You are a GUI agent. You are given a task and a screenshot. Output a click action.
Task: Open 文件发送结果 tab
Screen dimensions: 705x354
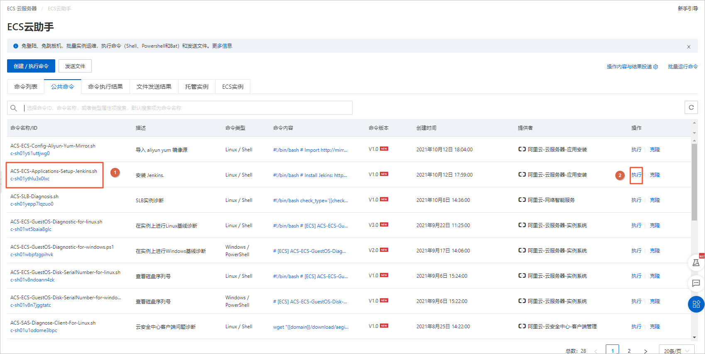click(154, 87)
